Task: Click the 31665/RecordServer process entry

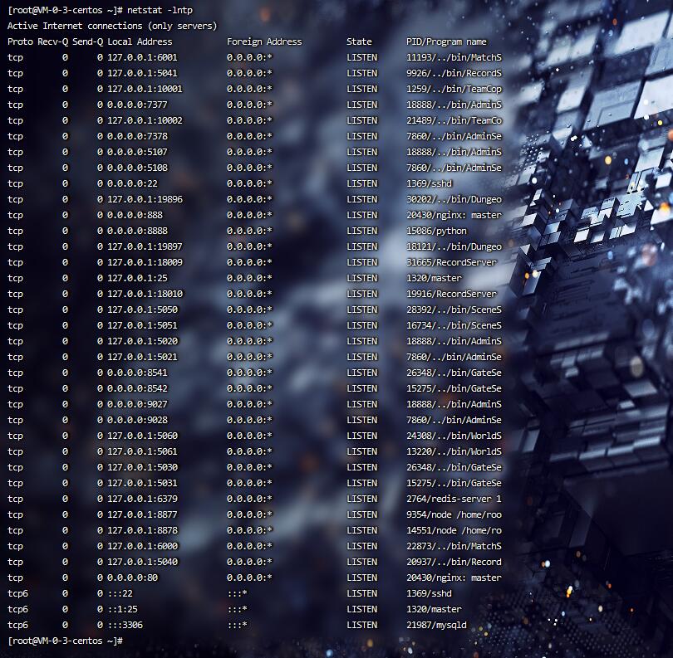Action: coord(451,262)
